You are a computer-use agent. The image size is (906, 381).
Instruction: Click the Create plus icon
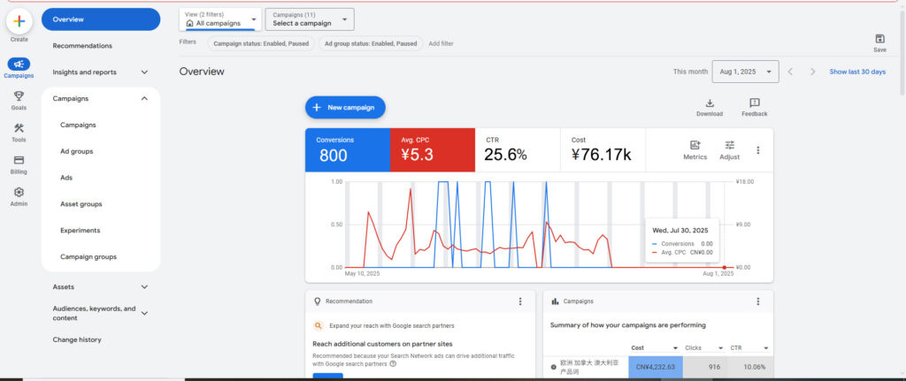[19, 21]
